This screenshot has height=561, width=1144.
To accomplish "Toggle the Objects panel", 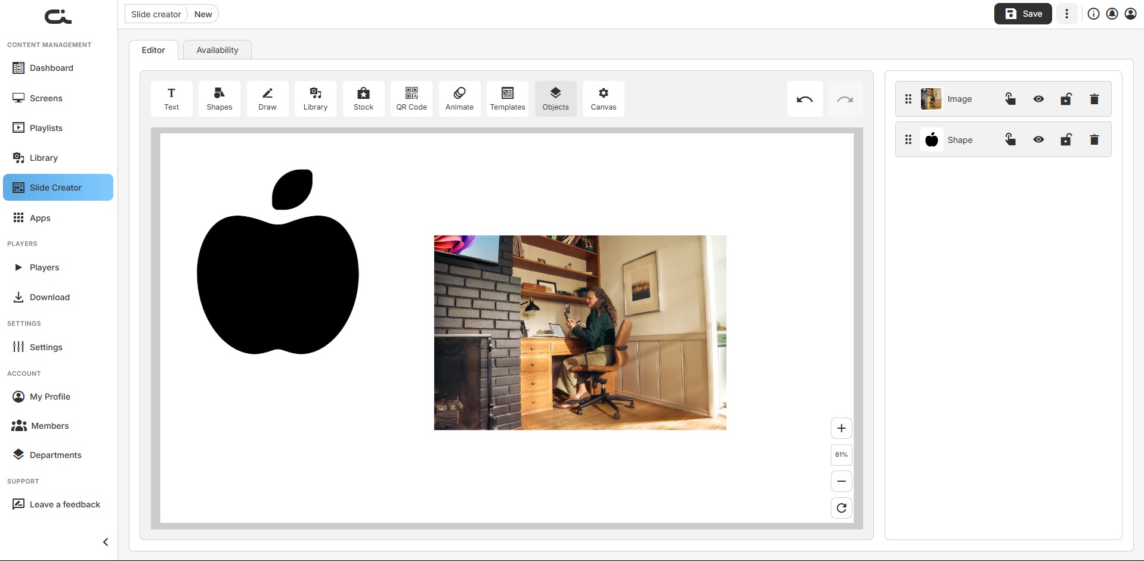I will pyautogui.click(x=555, y=99).
